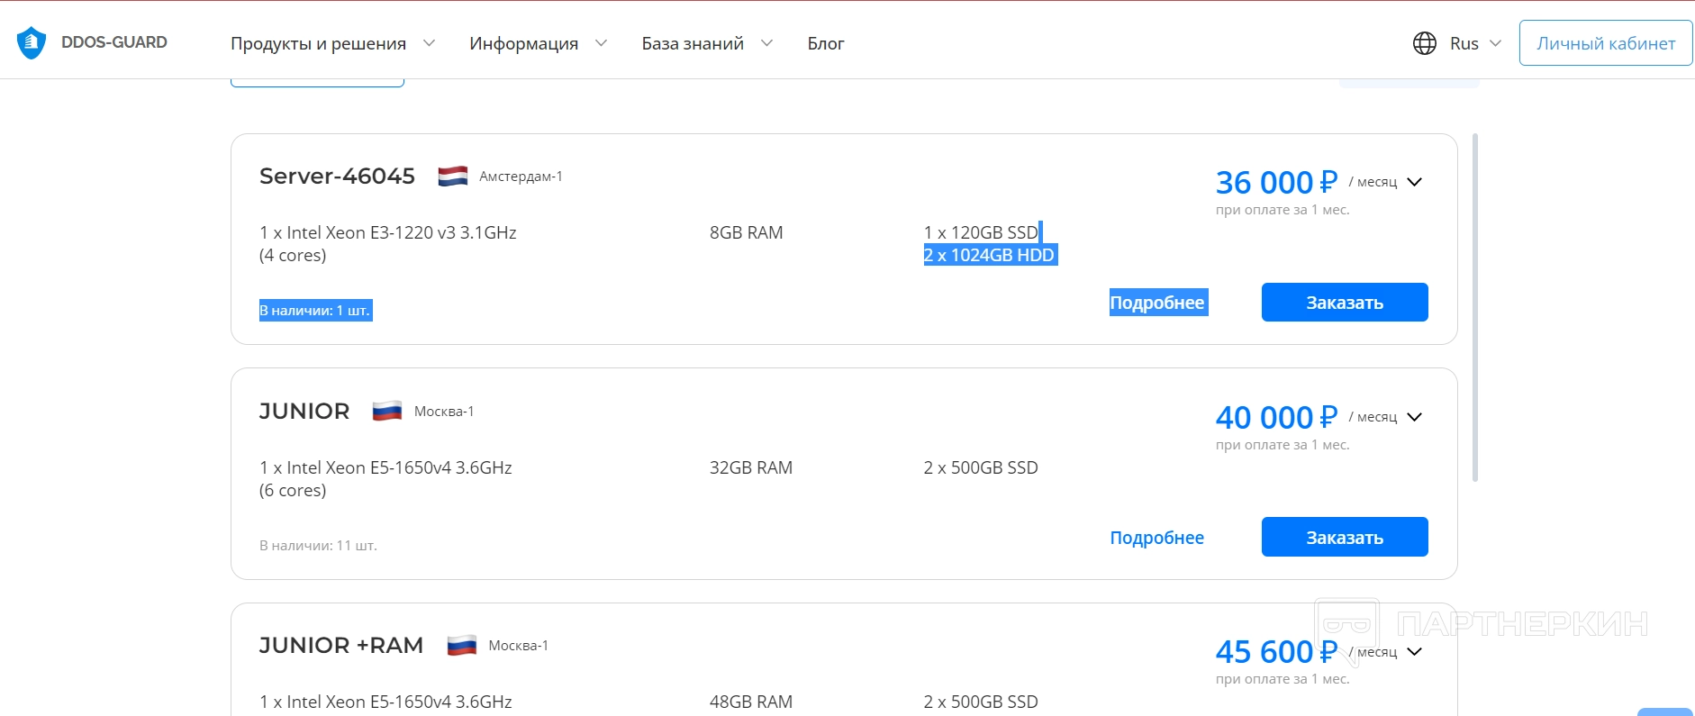The height and width of the screenshot is (716, 1695).
Task: Order the JUNIOR server with Заказать
Action: coord(1345,538)
